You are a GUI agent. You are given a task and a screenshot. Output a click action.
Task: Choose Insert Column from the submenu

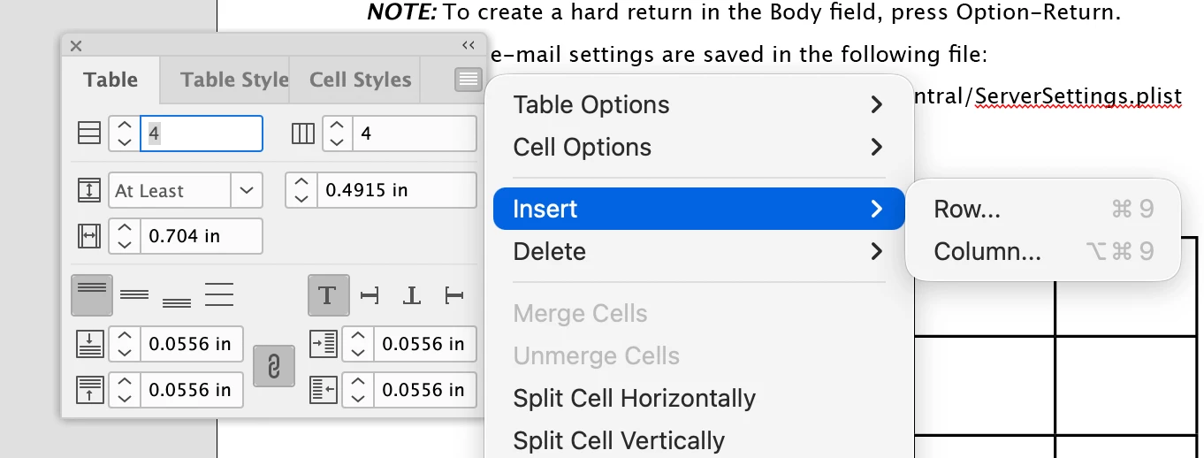tap(1043, 251)
